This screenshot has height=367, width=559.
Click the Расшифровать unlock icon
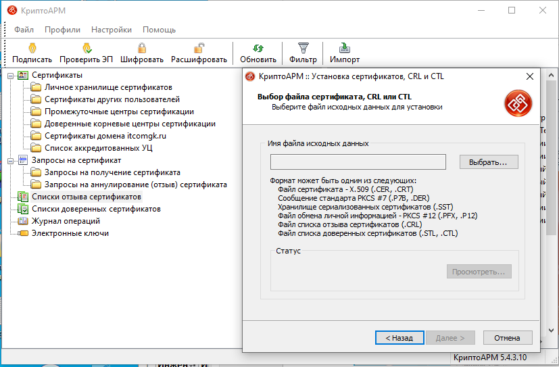pos(199,48)
